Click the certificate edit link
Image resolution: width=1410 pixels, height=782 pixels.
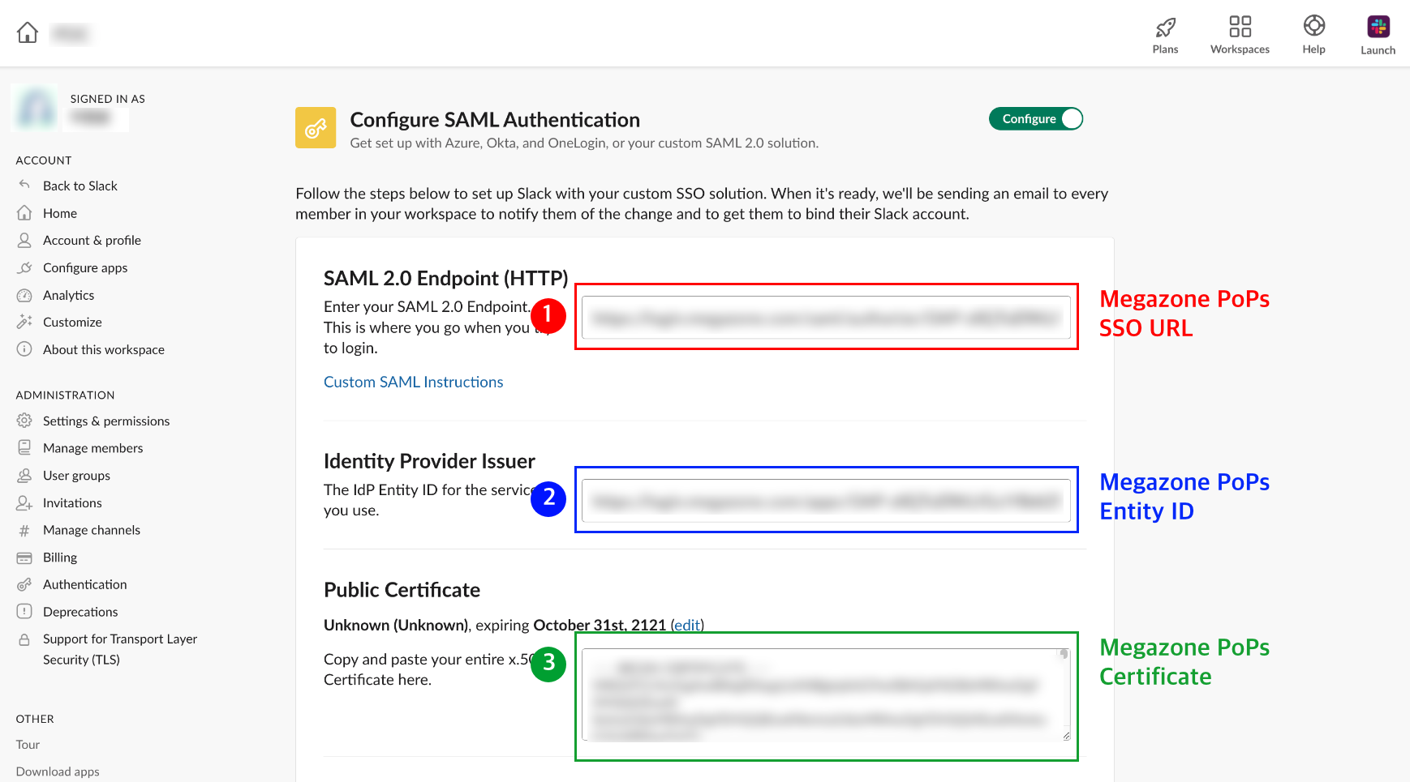click(687, 625)
